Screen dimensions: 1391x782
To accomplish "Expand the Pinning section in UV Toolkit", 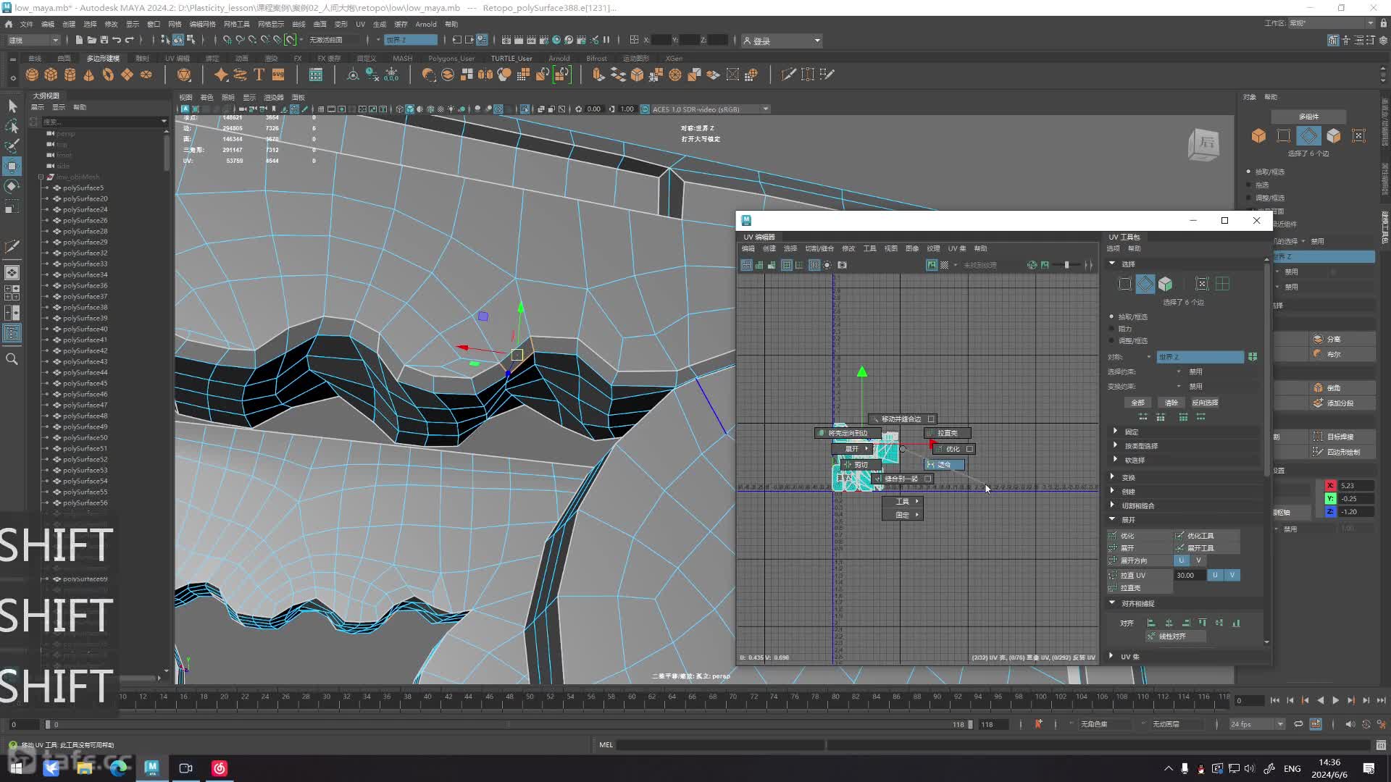I will click(1115, 432).
